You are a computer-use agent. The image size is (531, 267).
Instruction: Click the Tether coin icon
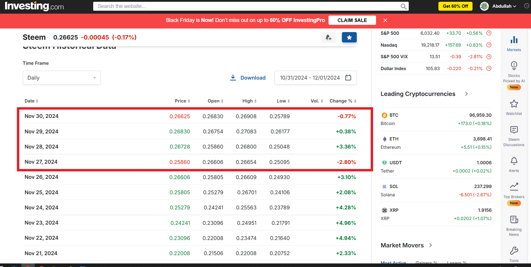(x=384, y=163)
